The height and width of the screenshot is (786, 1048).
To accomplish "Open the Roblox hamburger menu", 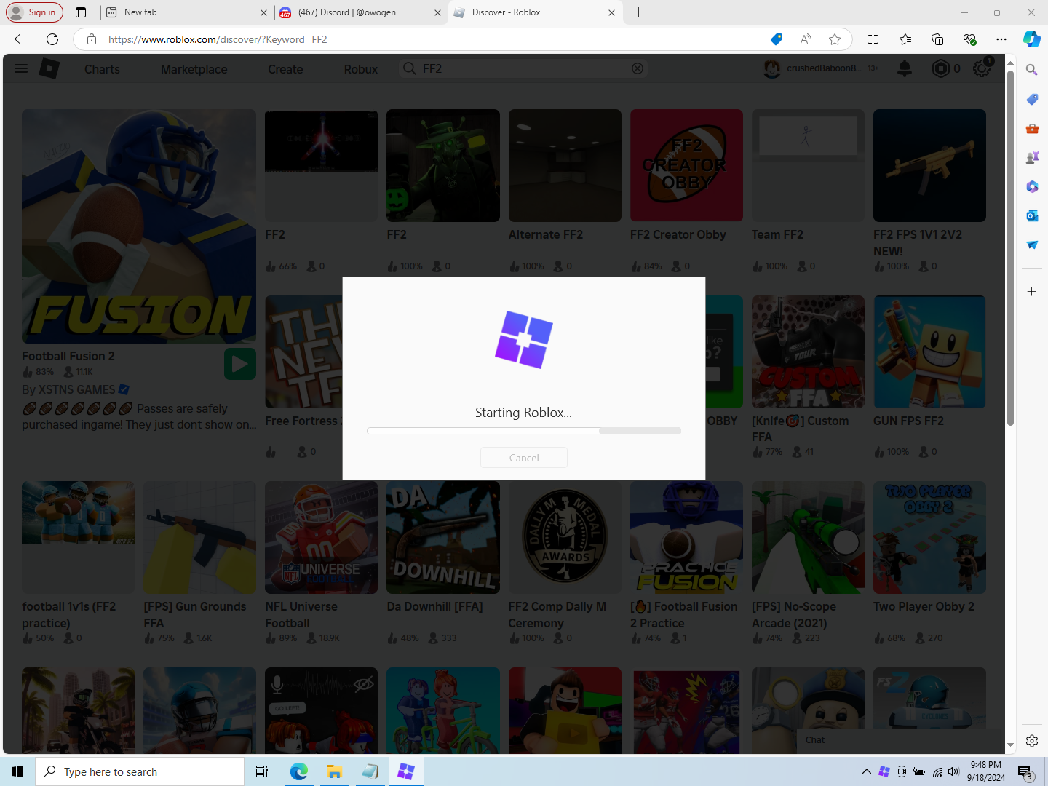I will tap(21, 68).
